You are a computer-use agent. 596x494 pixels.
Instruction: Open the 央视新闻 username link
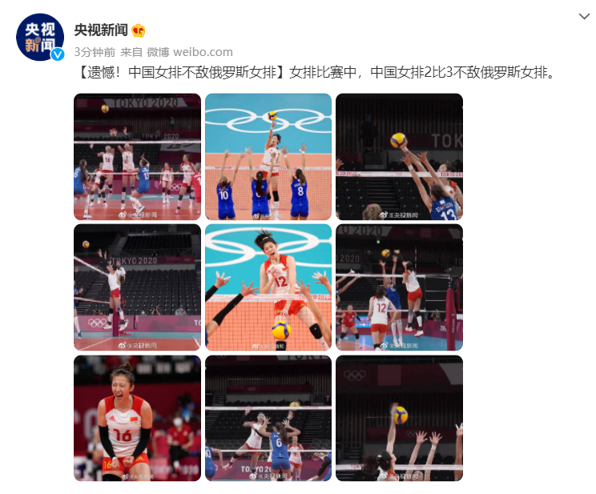[101, 30]
